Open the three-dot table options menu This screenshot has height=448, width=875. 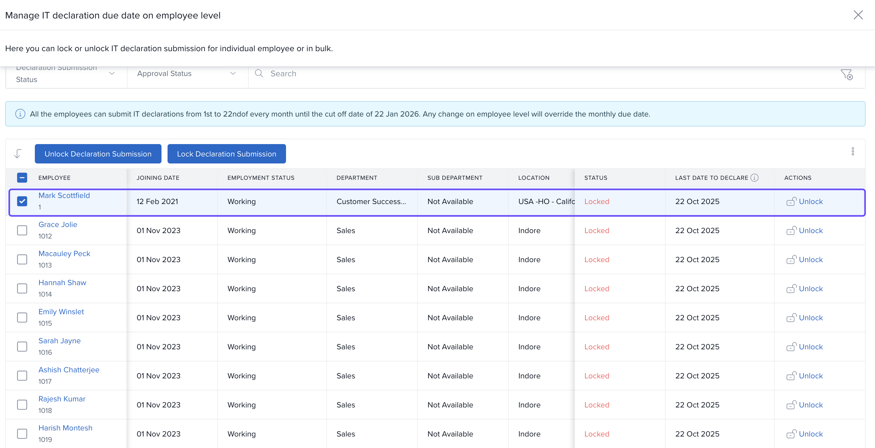tap(852, 151)
